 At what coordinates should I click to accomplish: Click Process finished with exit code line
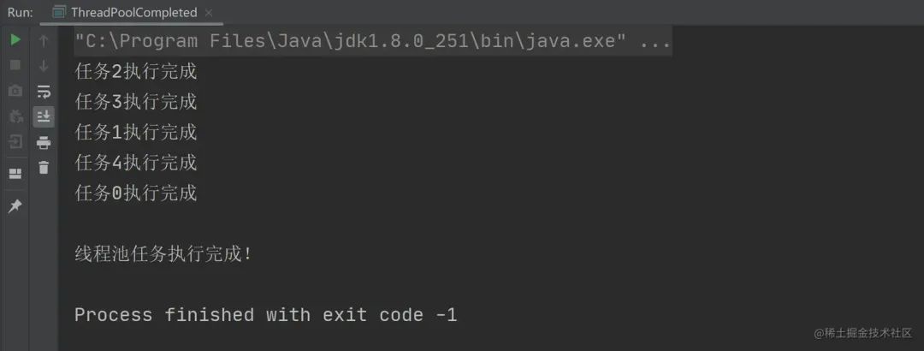(266, 315)
